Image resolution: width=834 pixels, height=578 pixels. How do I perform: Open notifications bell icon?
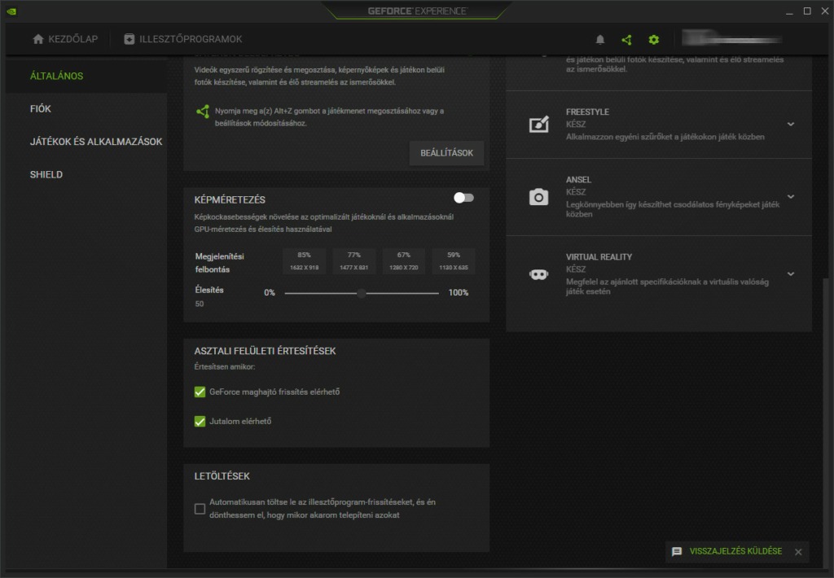click(600, 39)
